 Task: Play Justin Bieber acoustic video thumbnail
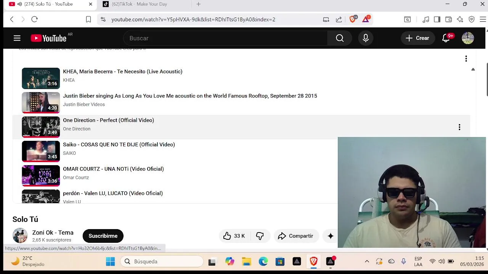(x=41, y=103)
